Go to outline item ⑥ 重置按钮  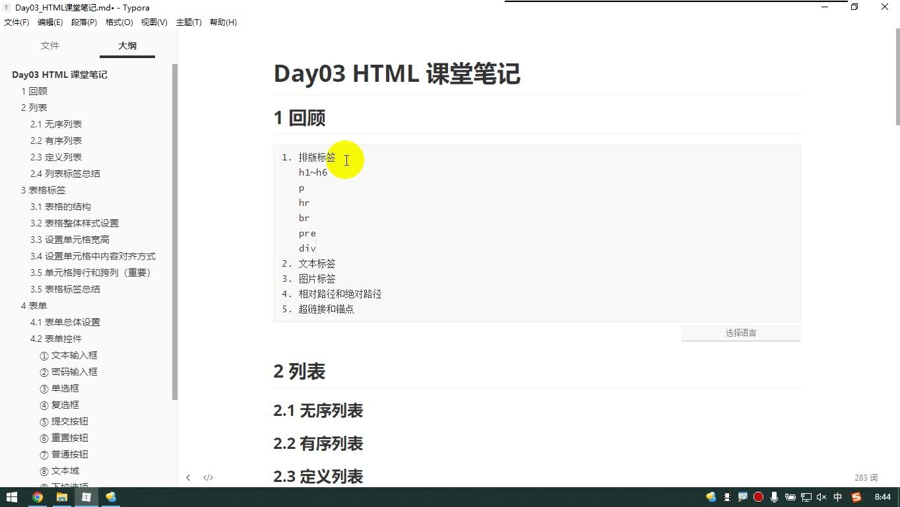pyautogui.click(x=64, y=438)
